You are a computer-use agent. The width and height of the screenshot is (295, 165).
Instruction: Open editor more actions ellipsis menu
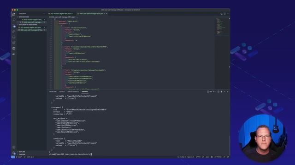[x=228, y=14]
